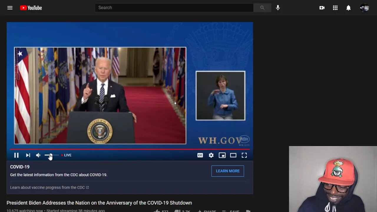Open player settings gear
Screen dimensions: 377x212
211,155
